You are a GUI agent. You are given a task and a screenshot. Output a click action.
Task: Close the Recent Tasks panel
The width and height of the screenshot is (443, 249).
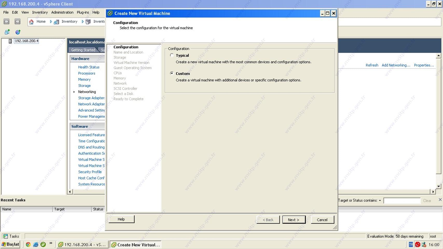pos(440,199)
